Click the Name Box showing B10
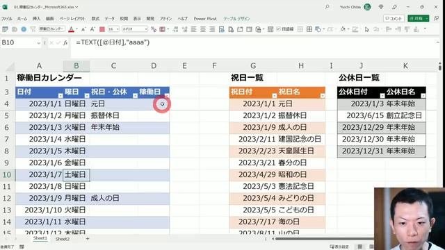This screenshot has height=250, width=445. (x=19, y=43)
